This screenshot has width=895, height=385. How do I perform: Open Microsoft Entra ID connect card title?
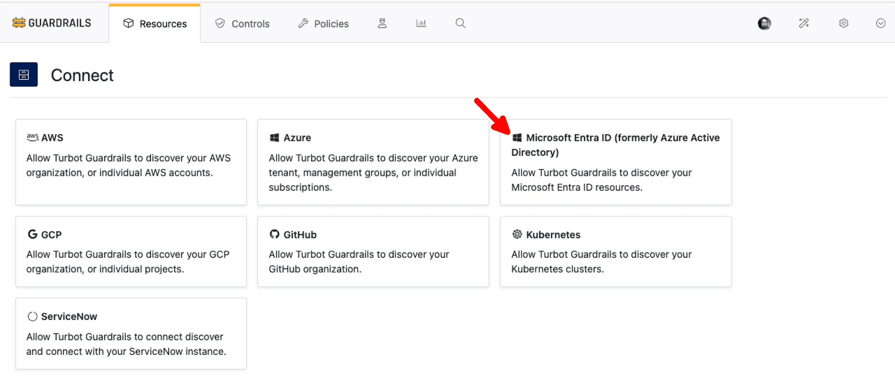(616, 145)
